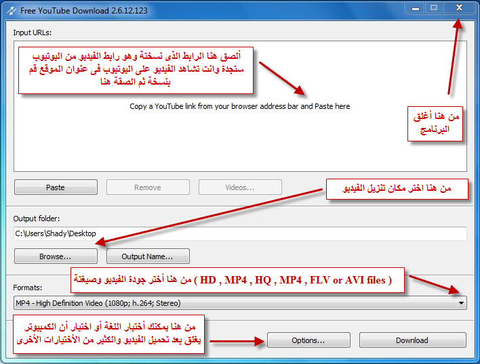The image size is (480, 364).
Task: Browse for an output folder
Action: click(56, 256)
